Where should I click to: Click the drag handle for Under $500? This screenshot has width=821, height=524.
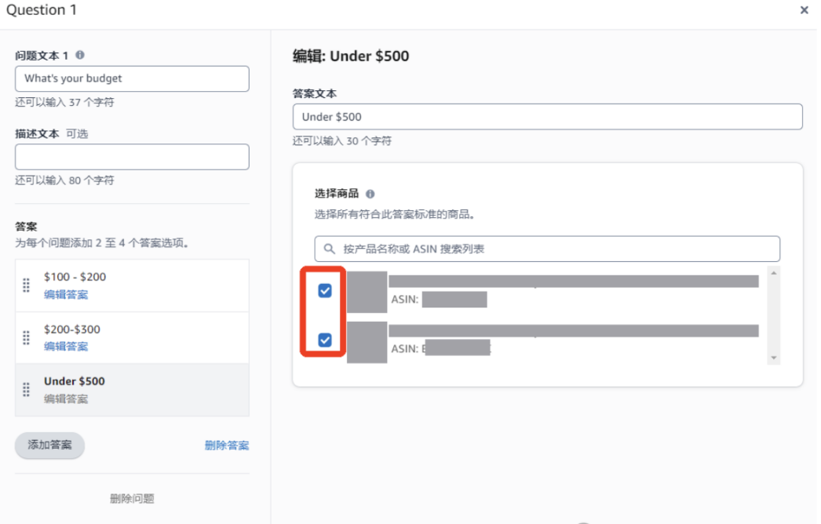pyautogui.click(x=26, y=390)
